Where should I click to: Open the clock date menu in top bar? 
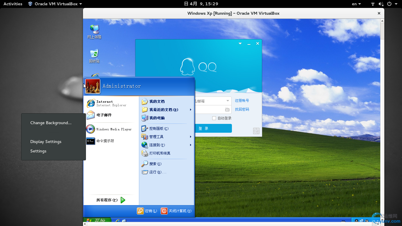pos(201,4)
